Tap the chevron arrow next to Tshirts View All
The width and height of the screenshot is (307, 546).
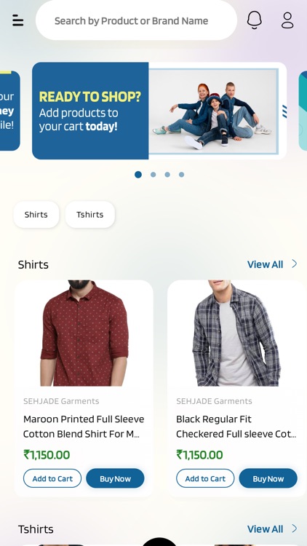295,529
